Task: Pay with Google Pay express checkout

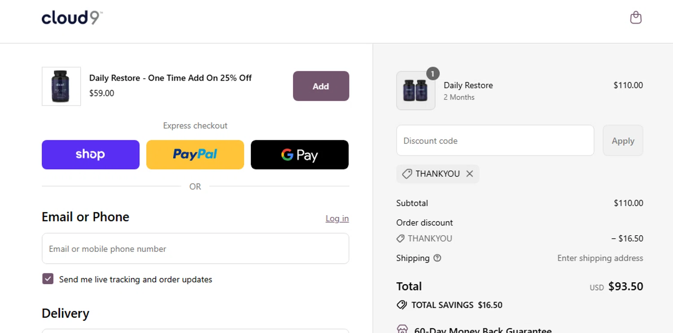Action: [x=300, y=155]
